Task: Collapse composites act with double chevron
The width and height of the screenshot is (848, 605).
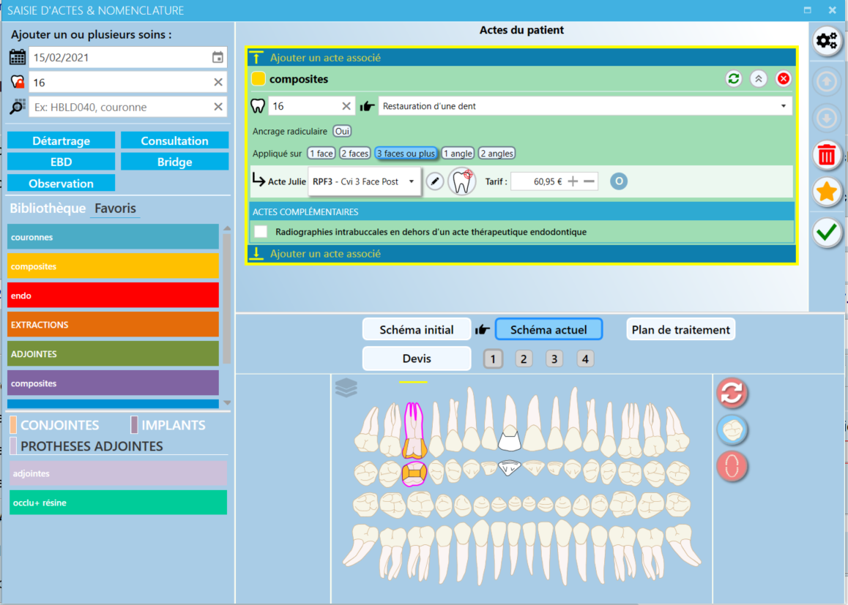Action: tap(758, 79)
